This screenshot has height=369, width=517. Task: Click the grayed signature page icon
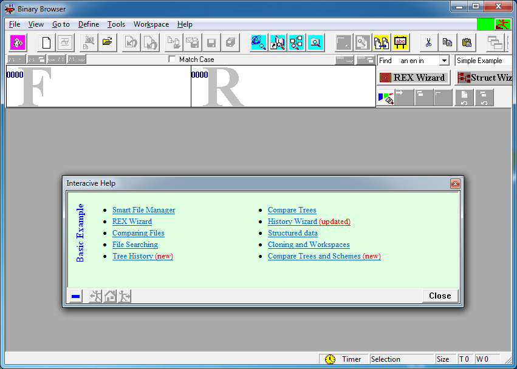(65, 42)
